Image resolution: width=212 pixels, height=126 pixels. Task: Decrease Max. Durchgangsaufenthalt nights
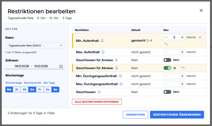tap(166, 84)
